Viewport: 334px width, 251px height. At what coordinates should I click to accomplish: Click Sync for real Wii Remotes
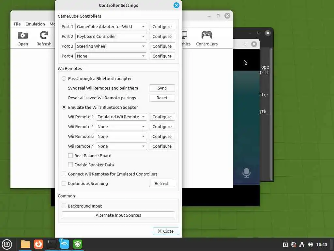[x=162, y=88]
